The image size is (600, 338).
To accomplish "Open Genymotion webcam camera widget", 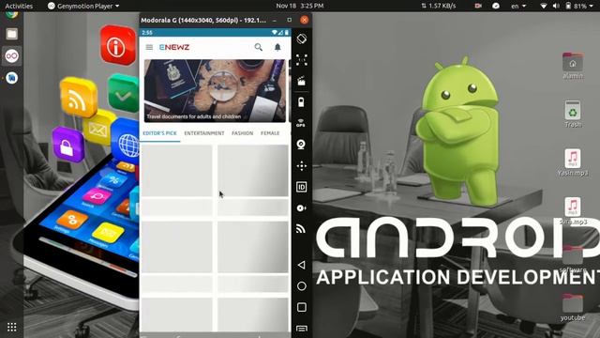I will point(301,145).
